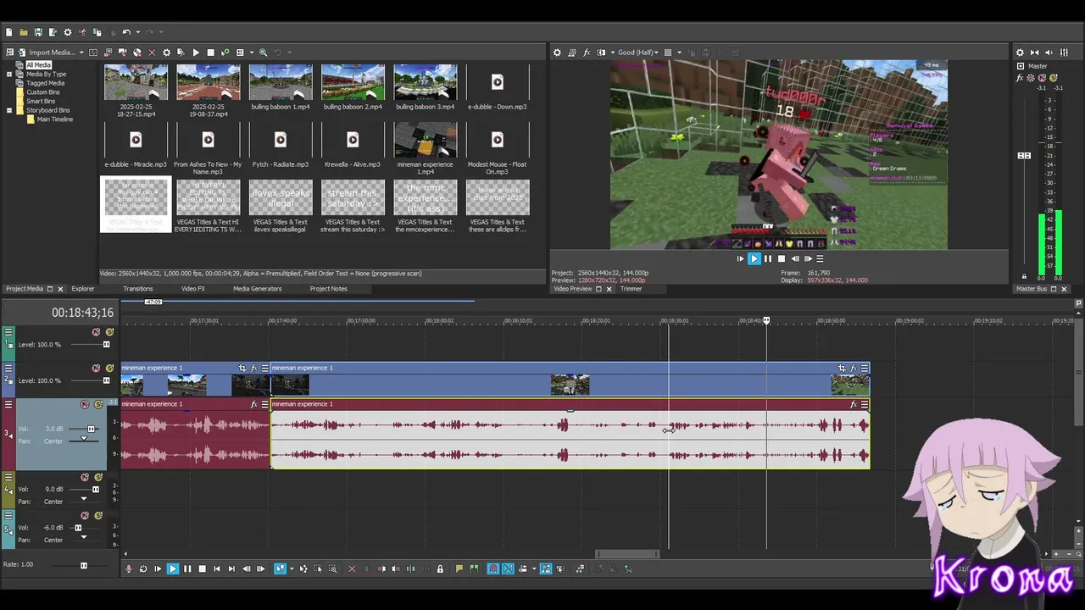Toggle Split Screen View in preview
This screenshot has width=1085, height=610.
(x=601, y=53)
